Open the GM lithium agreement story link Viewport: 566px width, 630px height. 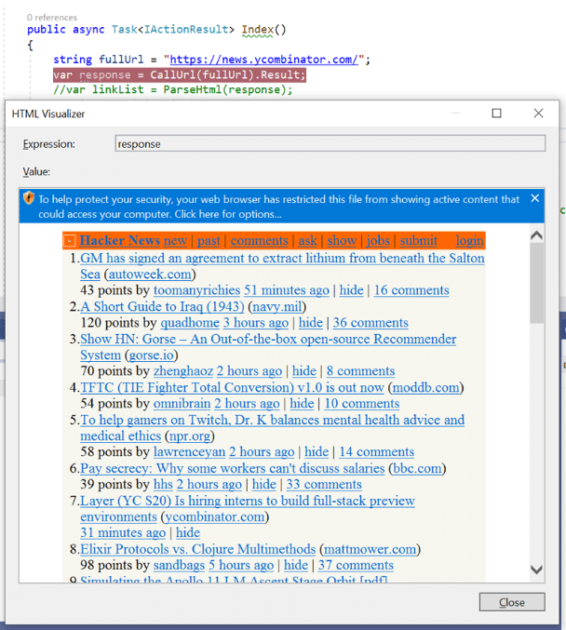click(x=282, y=266)
